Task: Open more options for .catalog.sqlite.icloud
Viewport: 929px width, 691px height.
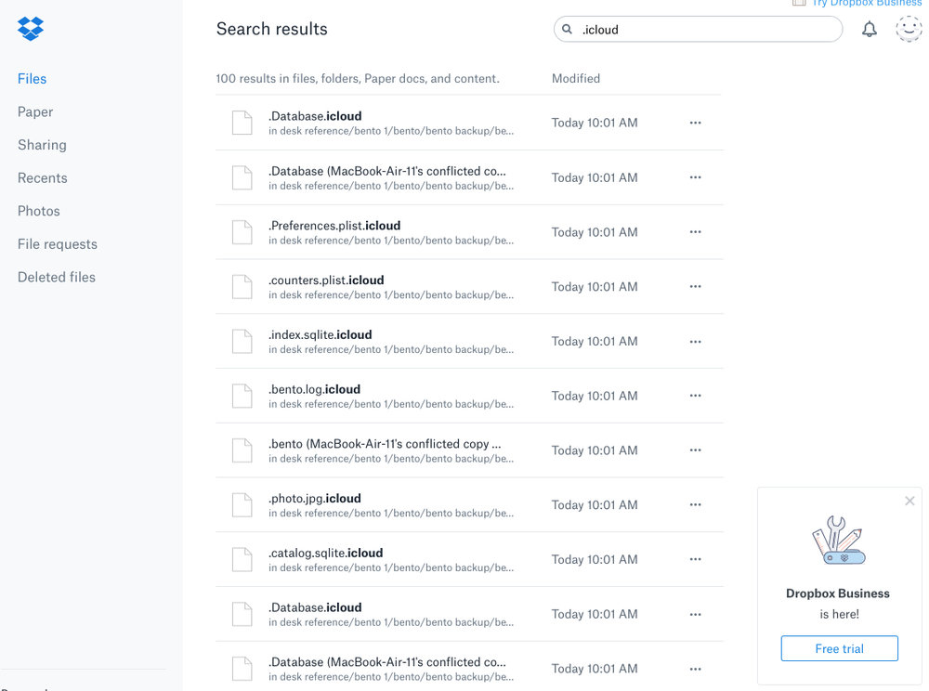Action: tap(695, 559)
